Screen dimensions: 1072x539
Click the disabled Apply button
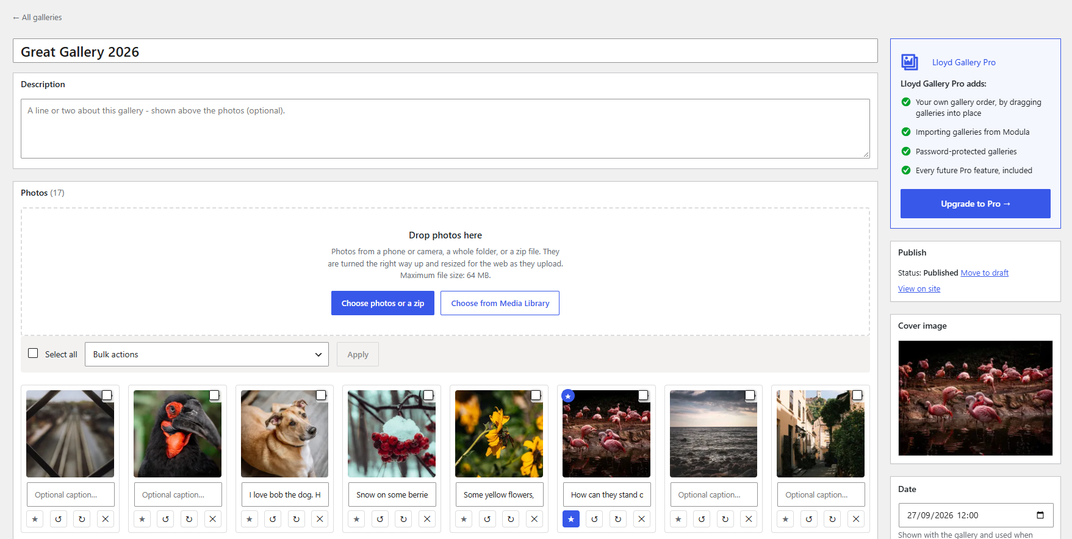(358, 354)
